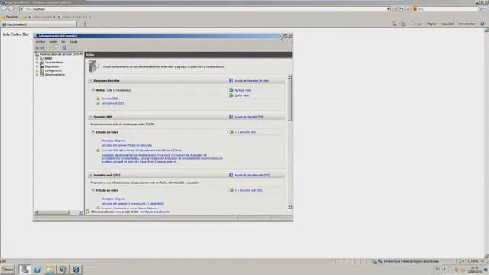Click the Quitar roles link
The height and width of the screenshot is (275, 489).
(241, 95)
